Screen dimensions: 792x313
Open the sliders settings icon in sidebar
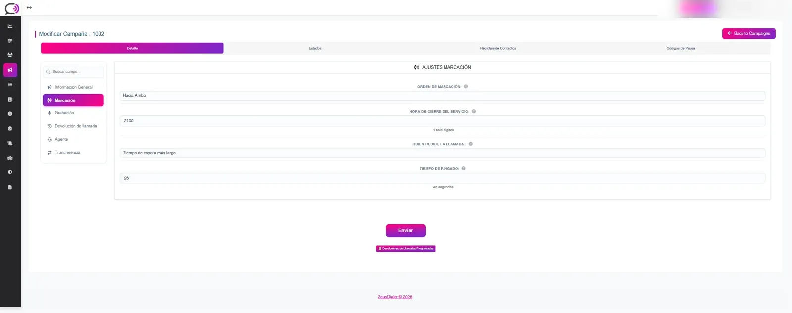pyautogui.click(x=10, y=41)
